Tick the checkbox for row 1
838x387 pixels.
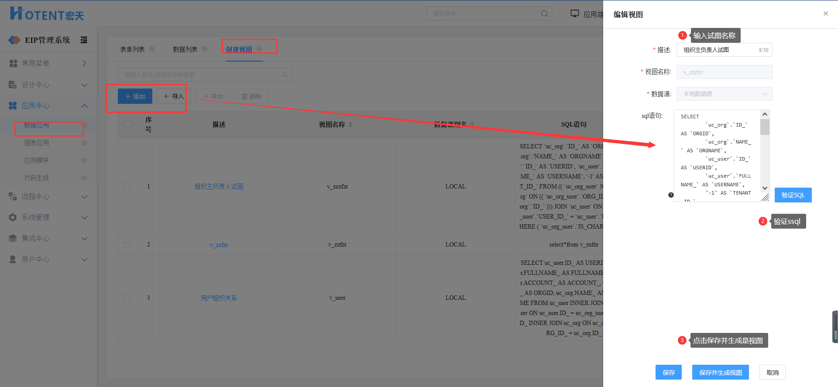coord(127,186)
